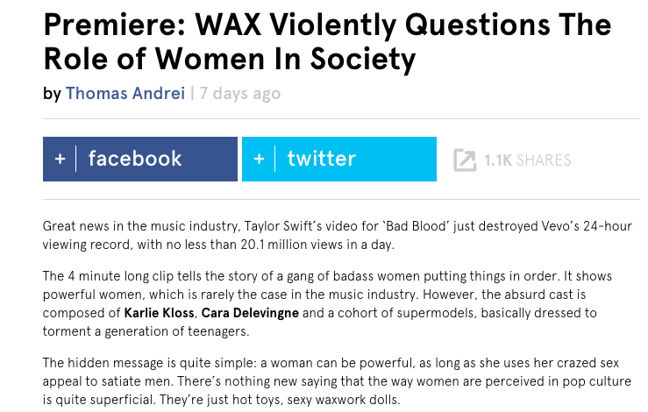Click the bold name Karlie Kloss
This screenshot has height=412, width=648.
(159, 313)
